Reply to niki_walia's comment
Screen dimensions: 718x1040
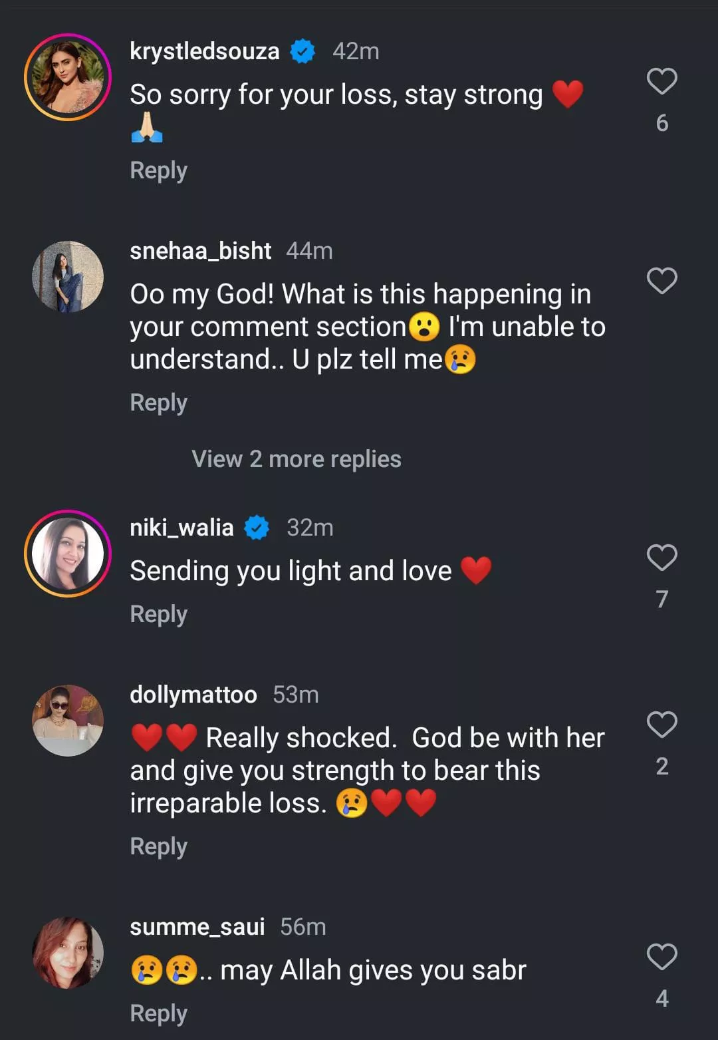point(158,614)
